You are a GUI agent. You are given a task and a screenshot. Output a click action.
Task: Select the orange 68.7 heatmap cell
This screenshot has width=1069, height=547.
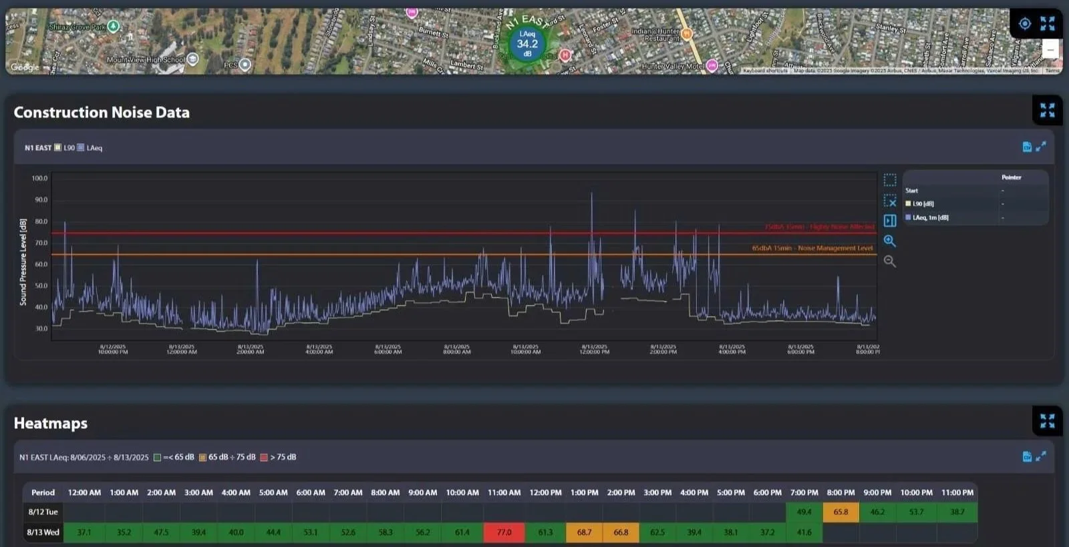[584, 532]
